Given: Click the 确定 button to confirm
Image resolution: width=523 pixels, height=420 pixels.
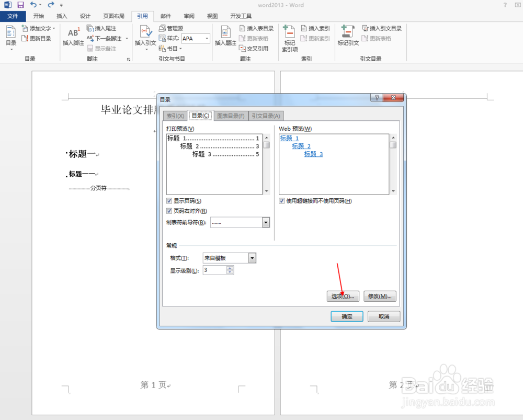Looking at the screenshot, I should click(x=347, y=316).
